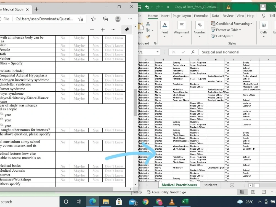Screen dimensions: 276x207
Task: Save the Excel workbook with the save icon
Action: (140, 7)
